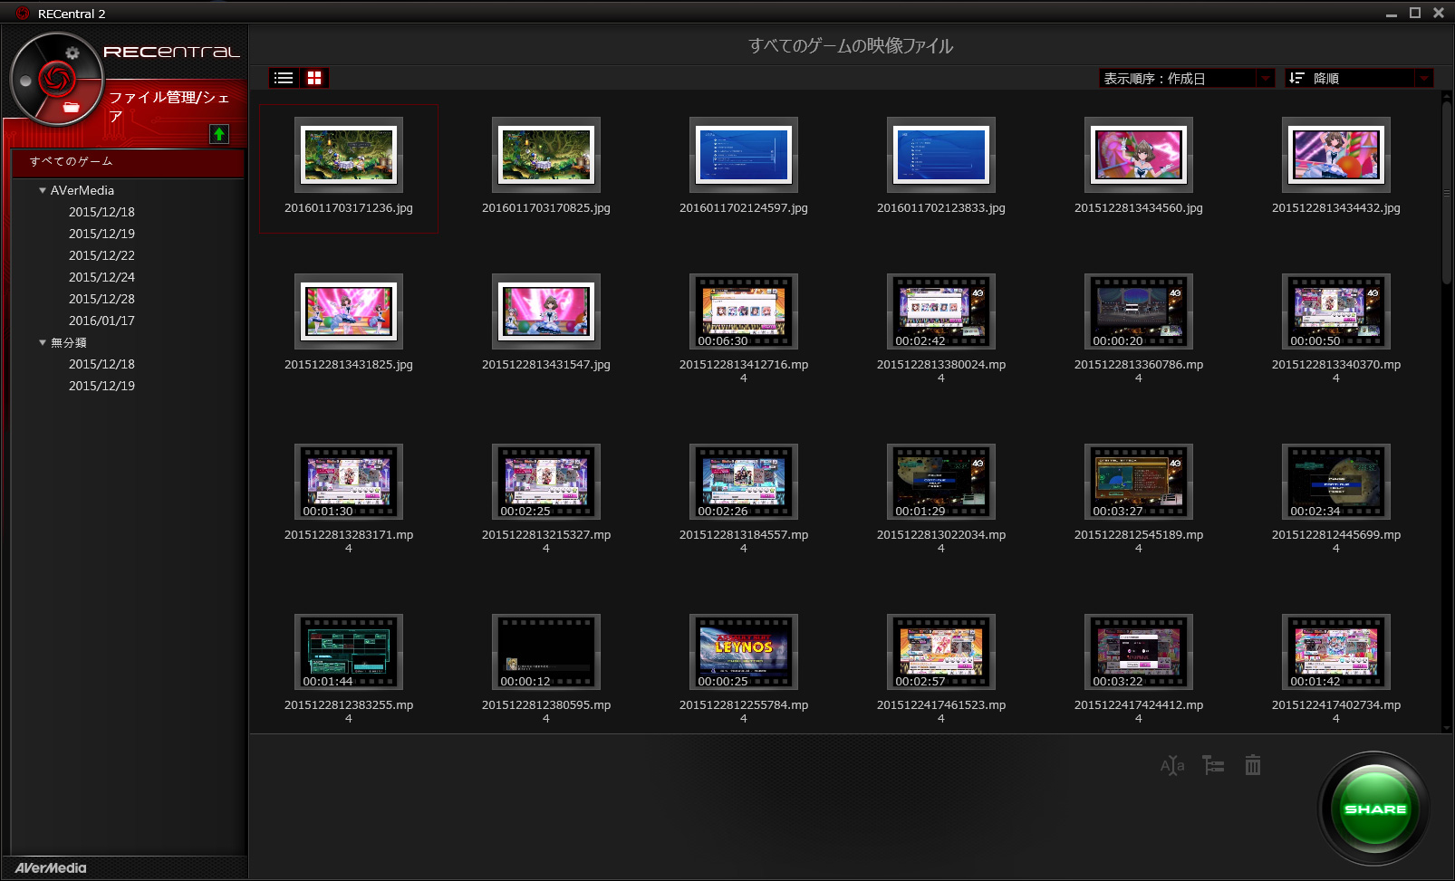1455x881 pixels.
Task: Select the 03:22 video 2015122417424412.mp4
Action: [x=1139, y=652]
